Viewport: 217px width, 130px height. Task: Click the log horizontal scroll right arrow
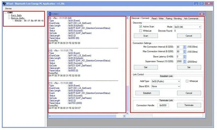click(x=124, y=116)
